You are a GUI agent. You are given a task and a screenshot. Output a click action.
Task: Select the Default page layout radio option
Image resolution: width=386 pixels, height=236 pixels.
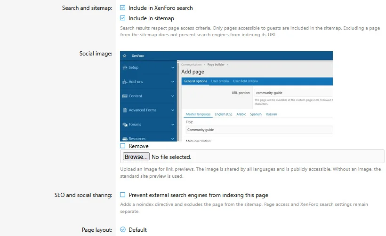click(x=123, y=229)
